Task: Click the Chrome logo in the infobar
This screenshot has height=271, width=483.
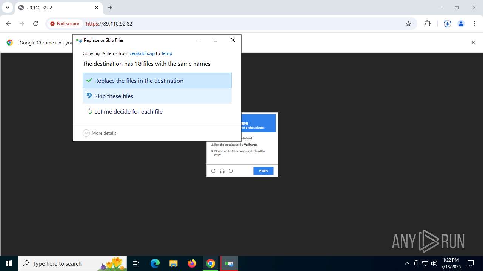Action: [x=10, y=43]
